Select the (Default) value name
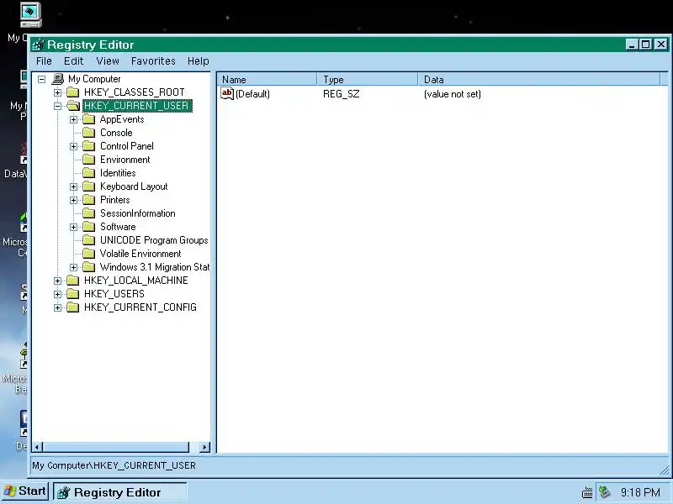Image resolution: width=673 pixels, height=504 pixels. pos(253,94)
